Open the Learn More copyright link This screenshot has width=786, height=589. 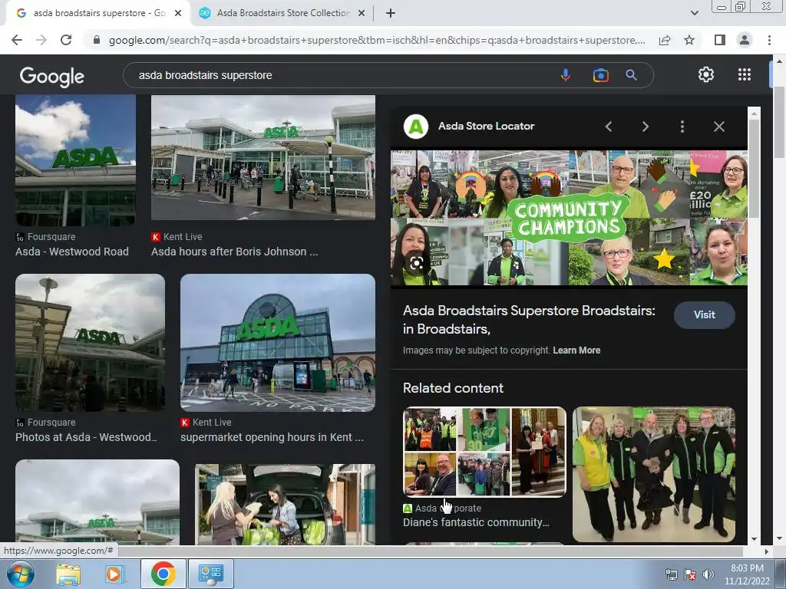coord(576,350)
